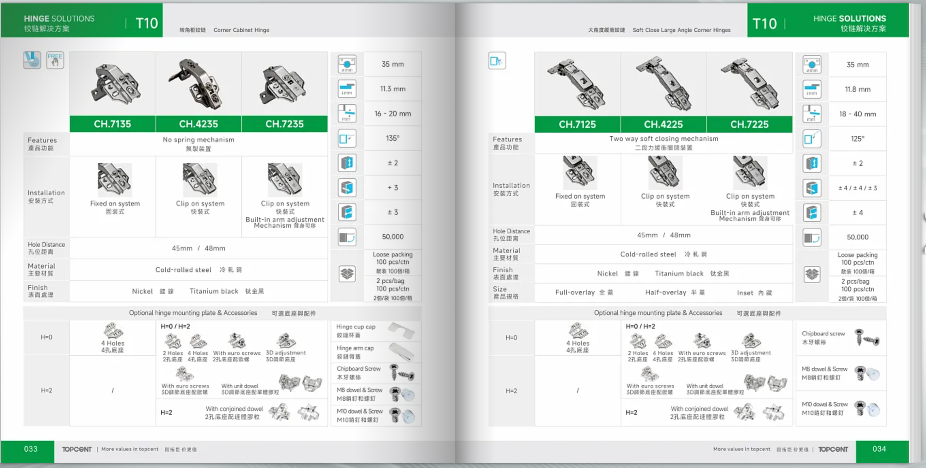Click the packing box icon on page 033
Viewport: 926px width, 468px height.
(347, 274)
